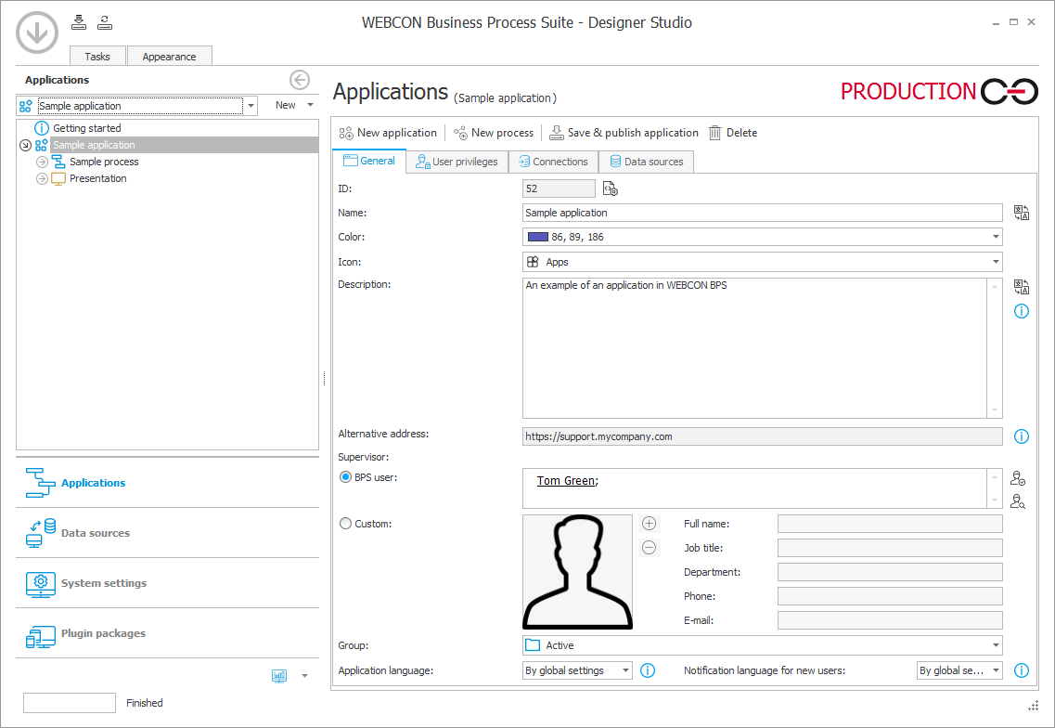Switch to the Tasks tab
The image size is (1055, 728).
[97, 57]
